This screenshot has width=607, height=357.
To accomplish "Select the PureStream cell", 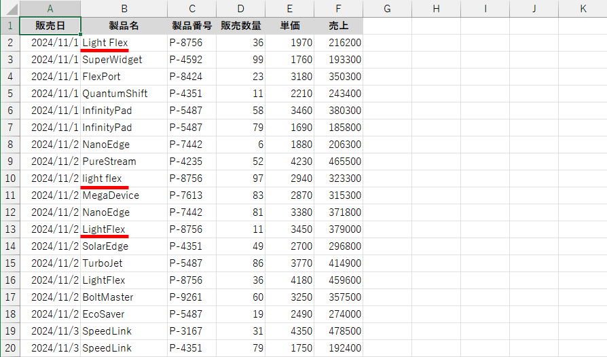I will pos(124,162).
